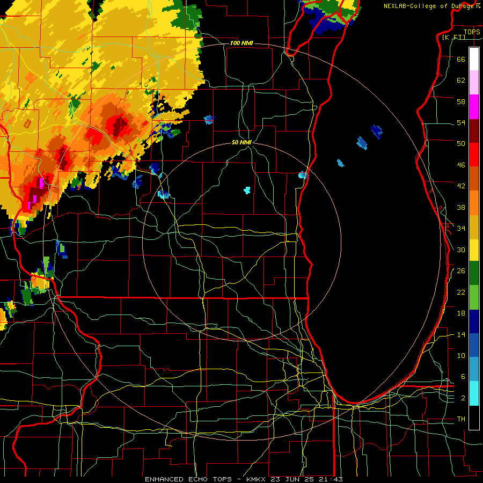The width and height of the screenshot is (483, 483).
Task: Click the '34' legend value
Action: pyautogui.click(x=461, y=228)
